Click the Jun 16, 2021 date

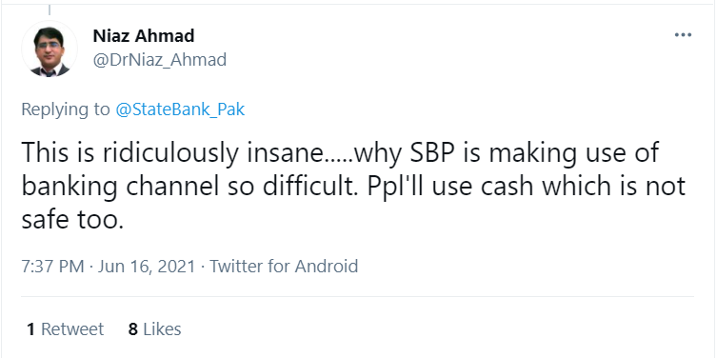[x=147, y=266]
